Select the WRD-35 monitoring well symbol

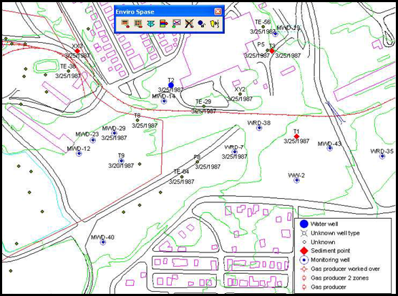click(x=382, y=156)
